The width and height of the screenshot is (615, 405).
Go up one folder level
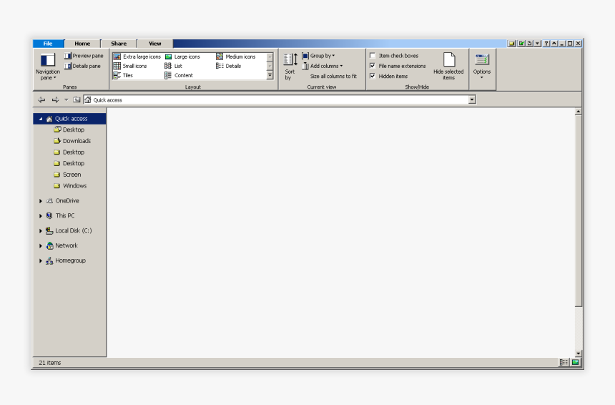[x=77, y=99]
